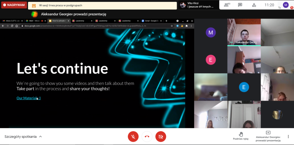Click the presentation screen icon at bottom right
Screen dimensions: 294x145
click(268, 133)
